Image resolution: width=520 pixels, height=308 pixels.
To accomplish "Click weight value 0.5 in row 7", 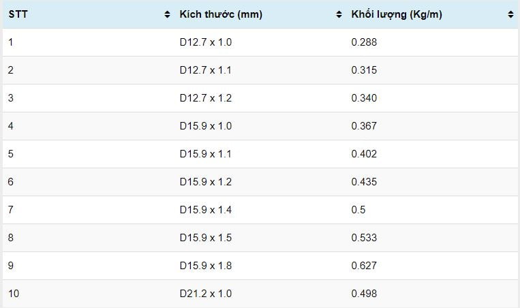I will tap(358, 209).
